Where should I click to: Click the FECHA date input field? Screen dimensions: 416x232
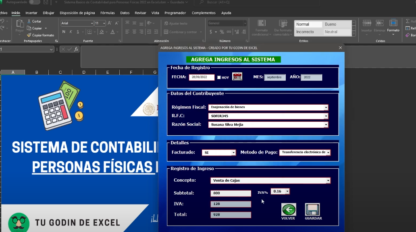click(202, 77)
